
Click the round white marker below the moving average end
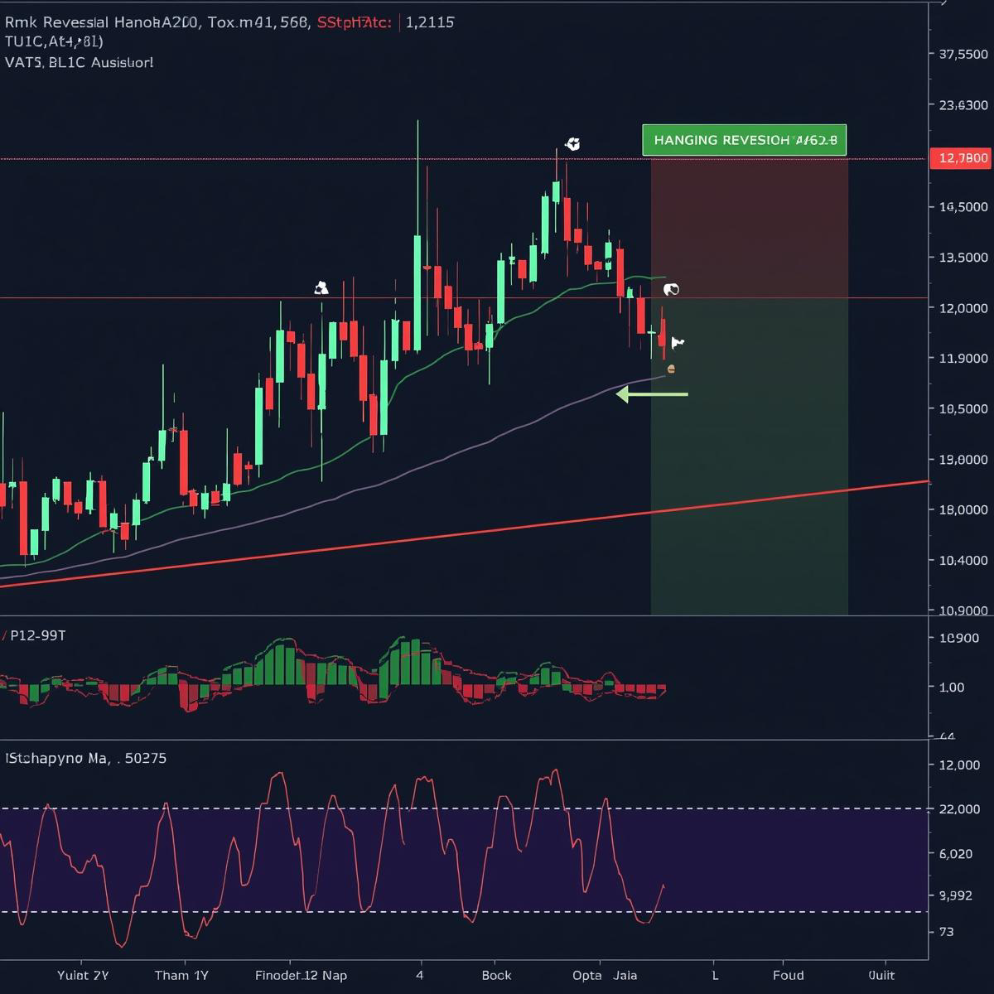coord(671,289)
